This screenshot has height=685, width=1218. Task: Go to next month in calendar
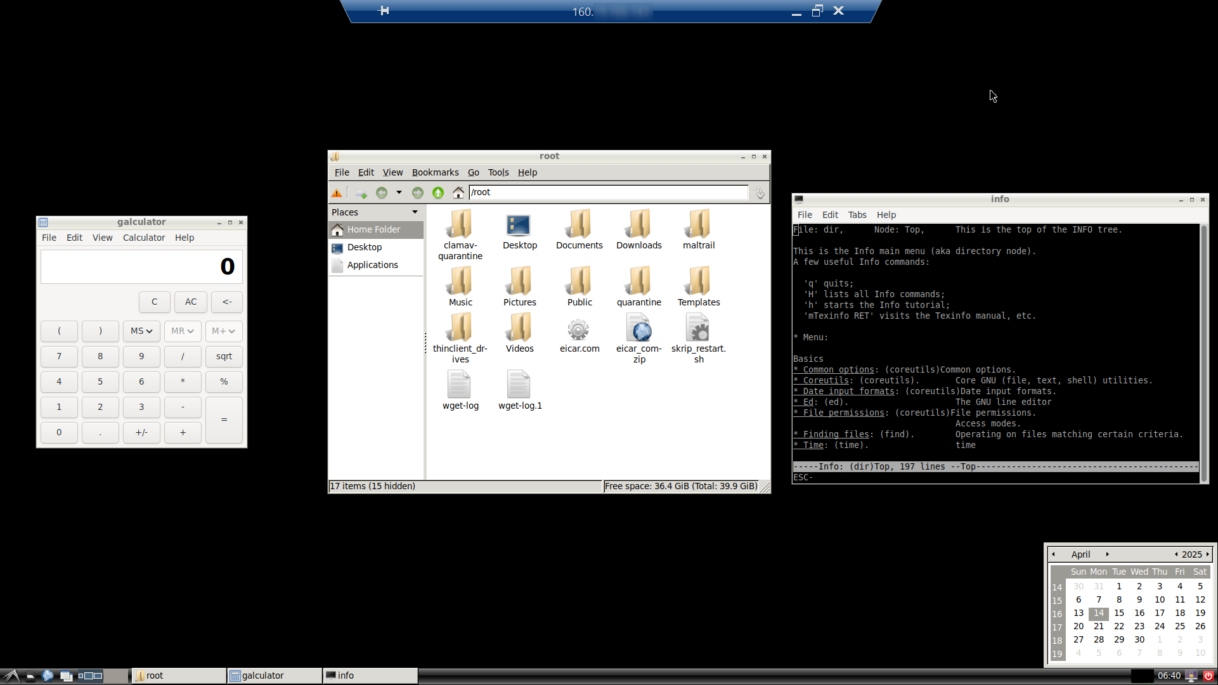coord(1108,554)
